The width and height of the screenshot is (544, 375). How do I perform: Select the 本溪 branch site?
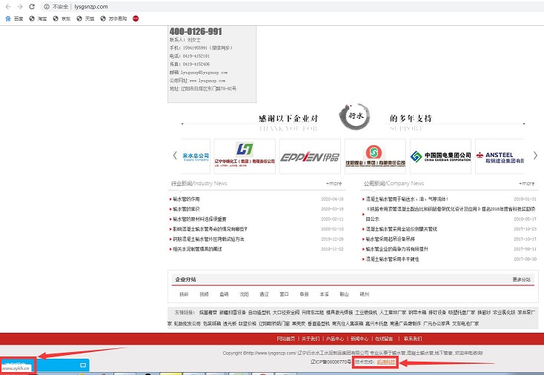(x=324, y=294)
